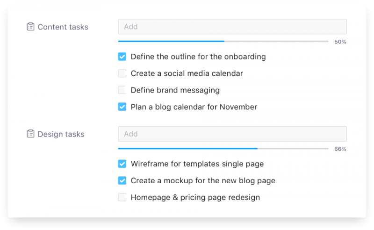Focus the Add field for Design tasks
The width and height of the screenshot is (374, 230).
232,134
